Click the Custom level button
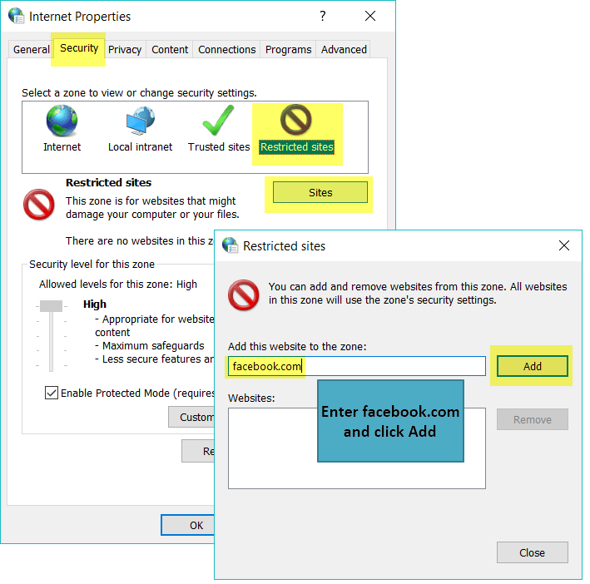This screenshot has width=590, height=584. [191, 417]
